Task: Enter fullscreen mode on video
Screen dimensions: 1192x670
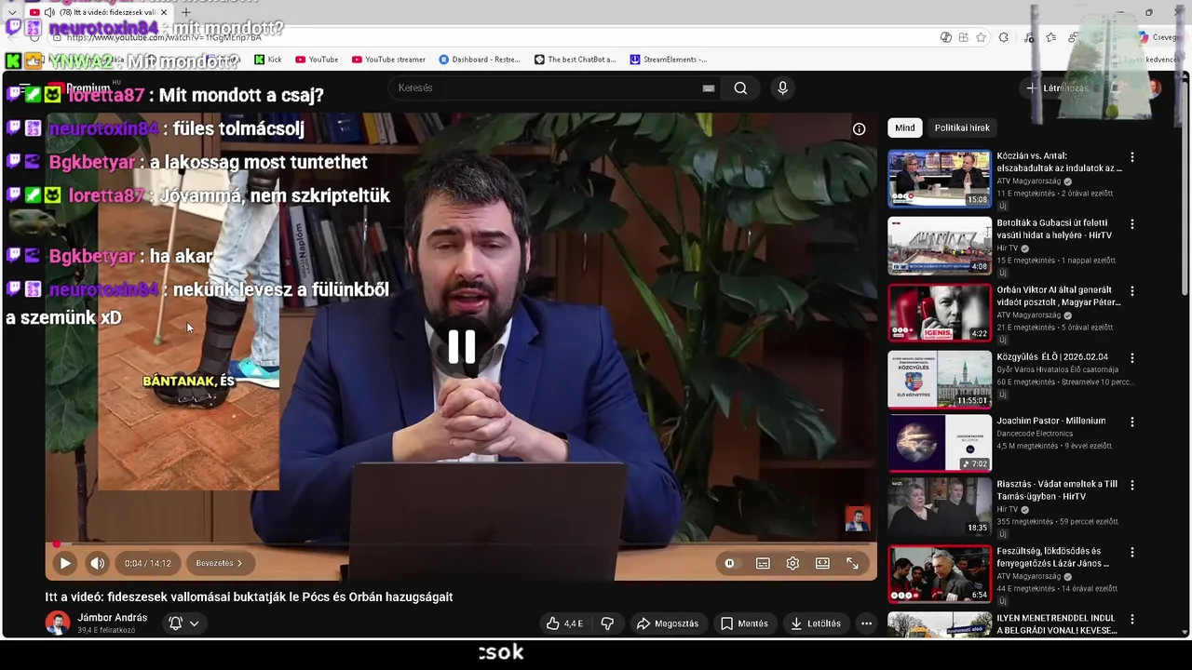Action: pyautogui.click(x=852, y=563)
